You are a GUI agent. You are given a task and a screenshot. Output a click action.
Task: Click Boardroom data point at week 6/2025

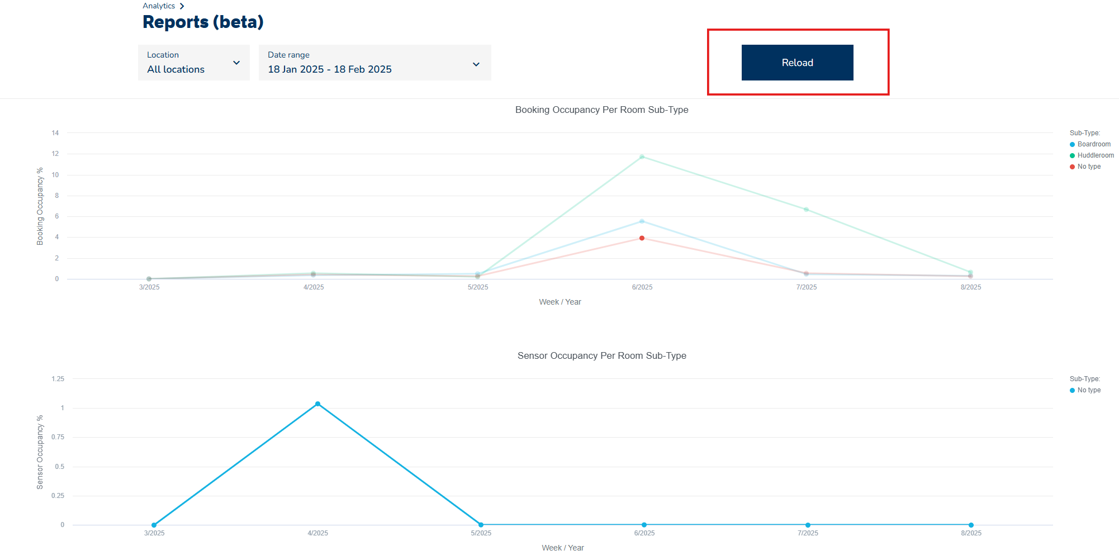click(x=642, y=221)
